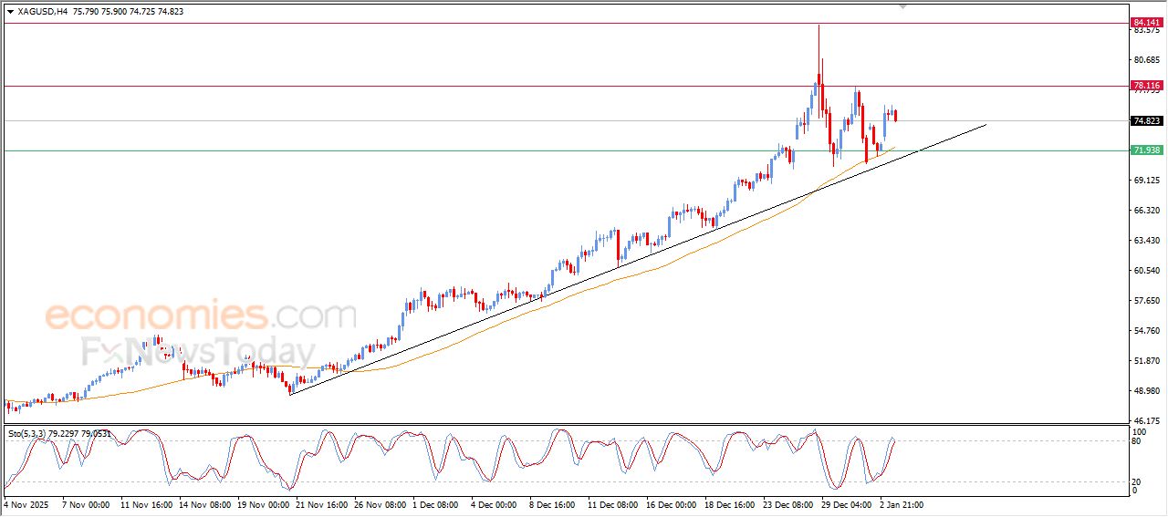Screen dimensions: 1168x517
Task: Click the stochastic 80 level label
Action: [1136, 441]
